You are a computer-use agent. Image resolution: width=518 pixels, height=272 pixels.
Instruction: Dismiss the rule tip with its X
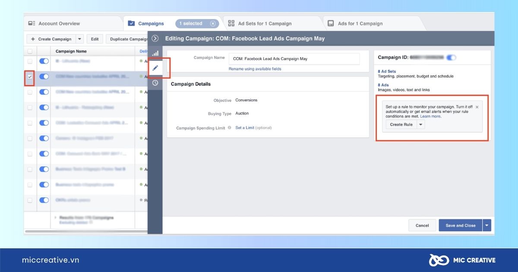(x=477, y=107)
